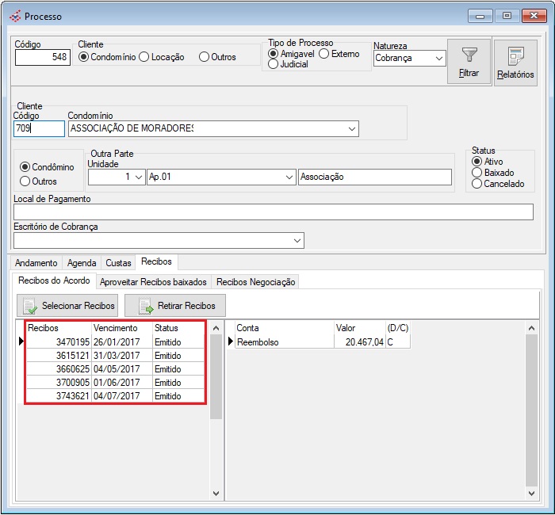Open the Ap.01 unit dropdown
Image resolution: width=555 pixels, height=515 pixels.
288,177
